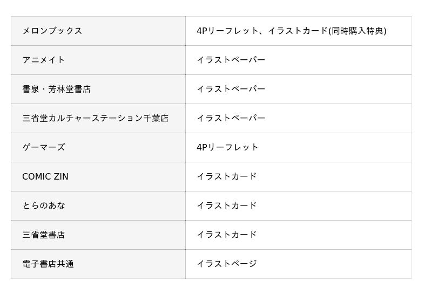Screen dimensions: 432x295
Task: Click イラストペーパー beside 書泉・芳林堂書店
Action: point(231,89)
